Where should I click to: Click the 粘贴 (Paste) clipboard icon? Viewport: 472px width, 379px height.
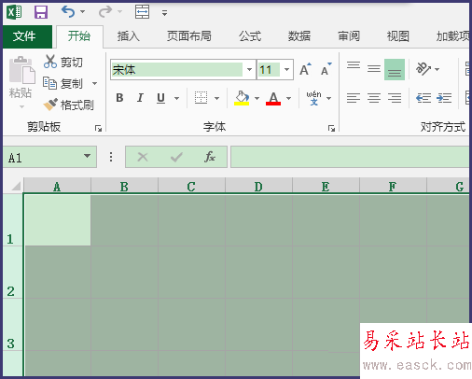tap(21, 71)
